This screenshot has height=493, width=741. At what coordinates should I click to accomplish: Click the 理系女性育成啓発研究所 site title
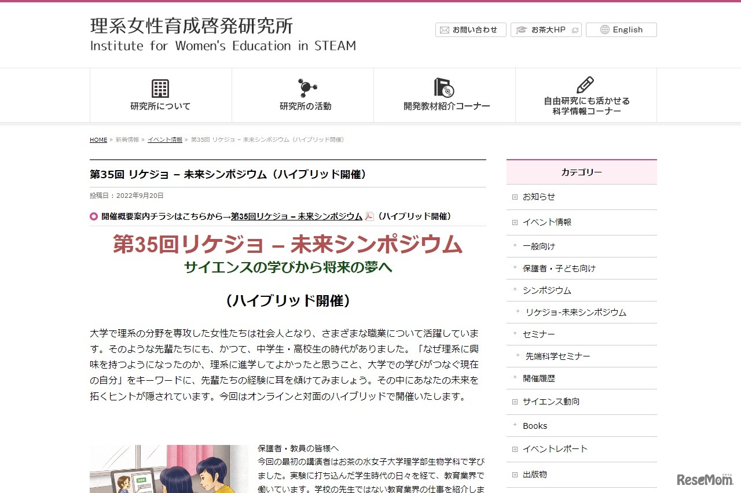(x=192, y=26)
